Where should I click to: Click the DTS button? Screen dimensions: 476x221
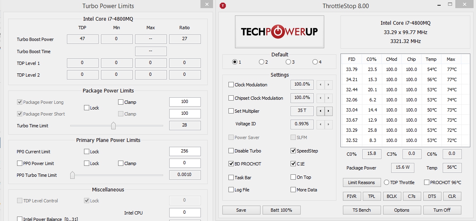click(x=432, y=196)
